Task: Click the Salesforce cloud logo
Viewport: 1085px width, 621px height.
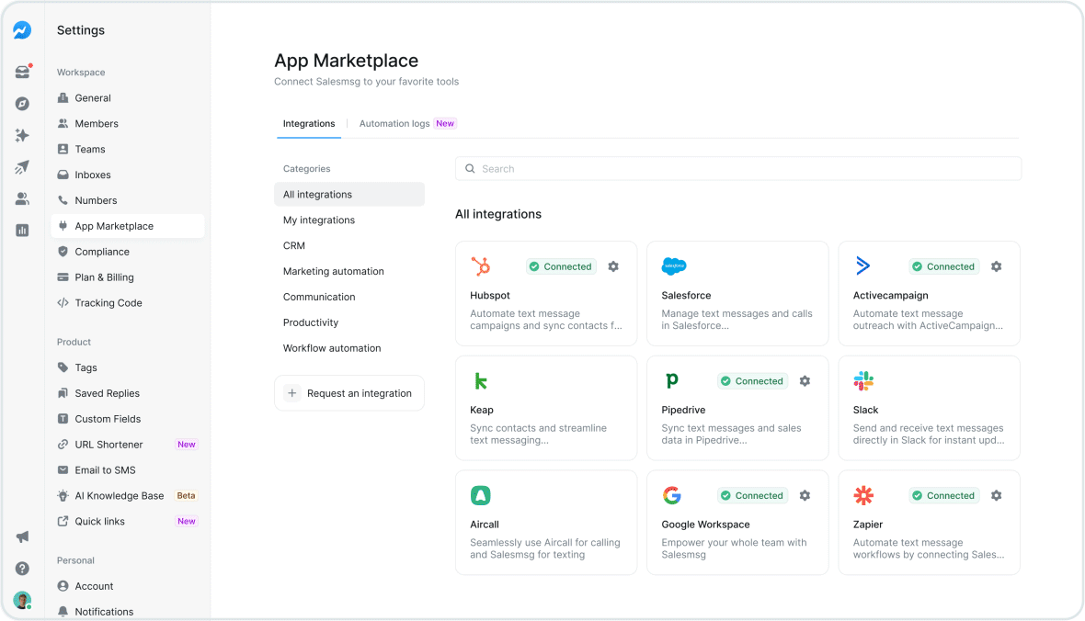Action: pos(674,265)
